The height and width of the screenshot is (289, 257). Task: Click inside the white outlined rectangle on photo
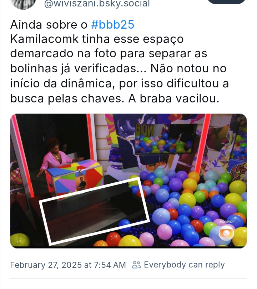point(95,211)
